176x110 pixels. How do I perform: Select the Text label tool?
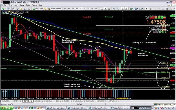[174, 9]
